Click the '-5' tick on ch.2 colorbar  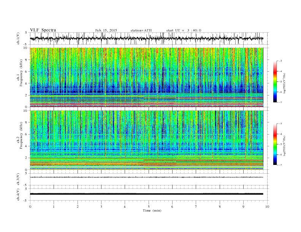coord(280,144)
